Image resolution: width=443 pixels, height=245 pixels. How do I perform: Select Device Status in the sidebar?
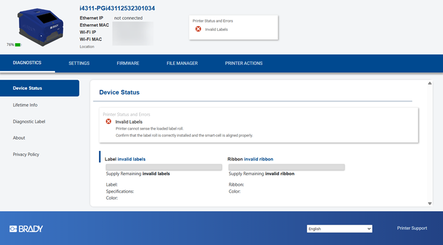click(x=39, y=88)
